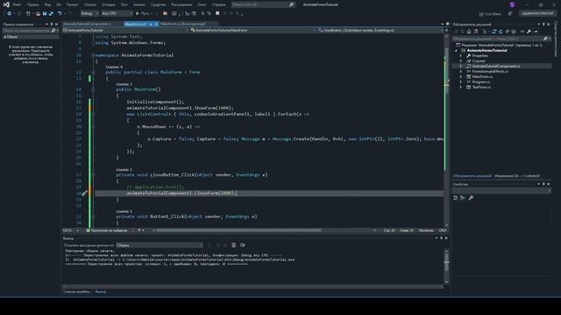Open the Debug configuration dropdown
561x315 pixels.
point(89,14)
